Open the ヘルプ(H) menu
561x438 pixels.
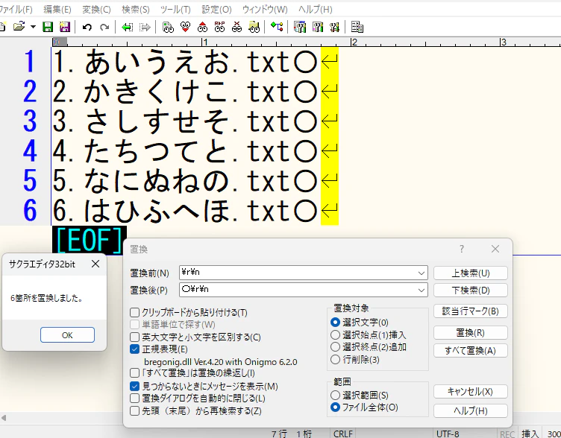point(316,9)
